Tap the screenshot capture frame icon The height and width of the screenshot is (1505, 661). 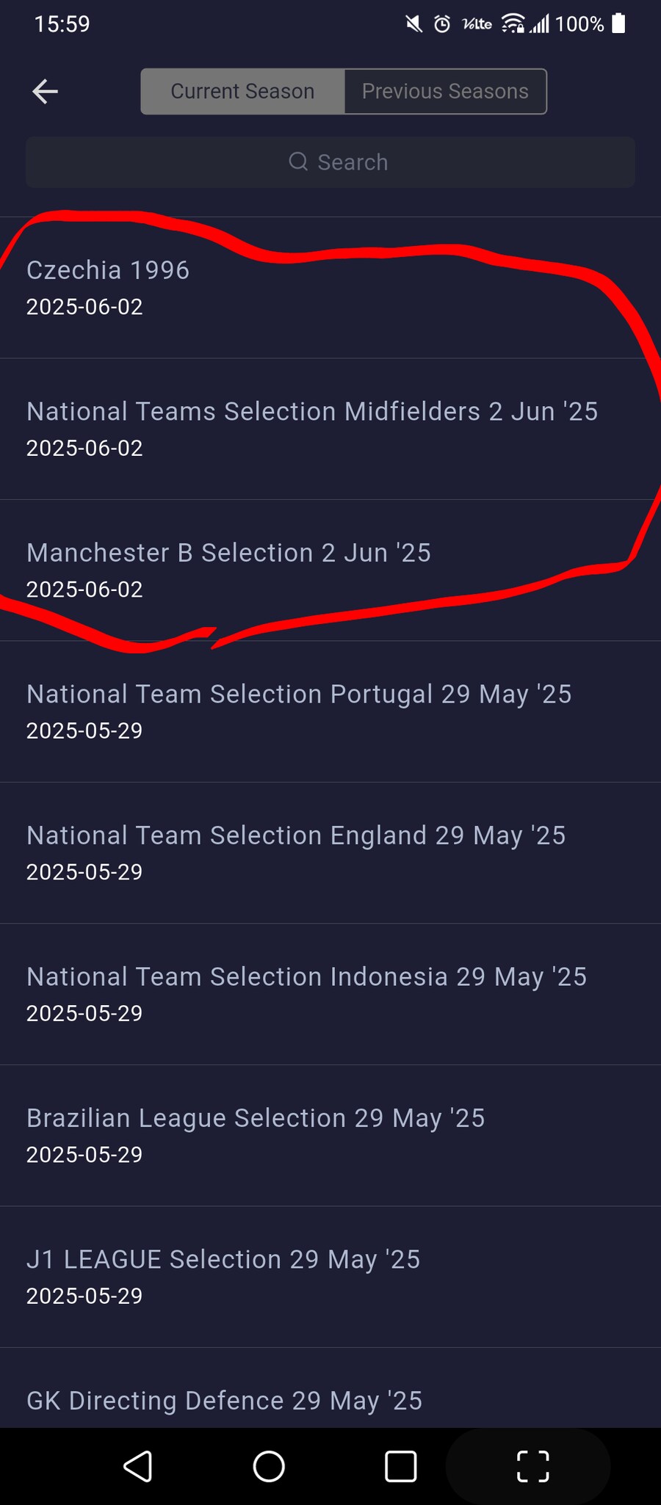pyautogui.click(x=533, y=1466)
